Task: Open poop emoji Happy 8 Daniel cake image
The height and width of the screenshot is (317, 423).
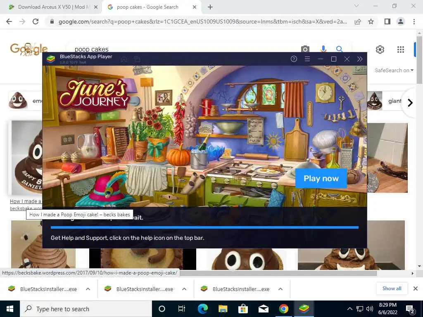Action: (x=26, y=158)
